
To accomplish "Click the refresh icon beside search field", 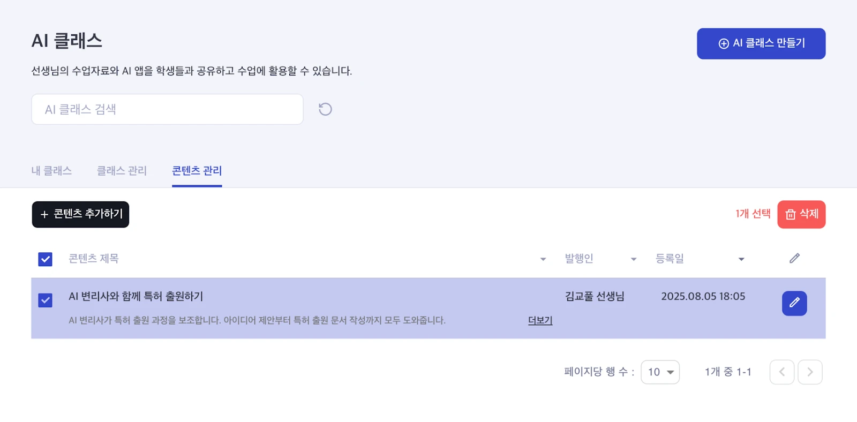I will click(325, 109).
